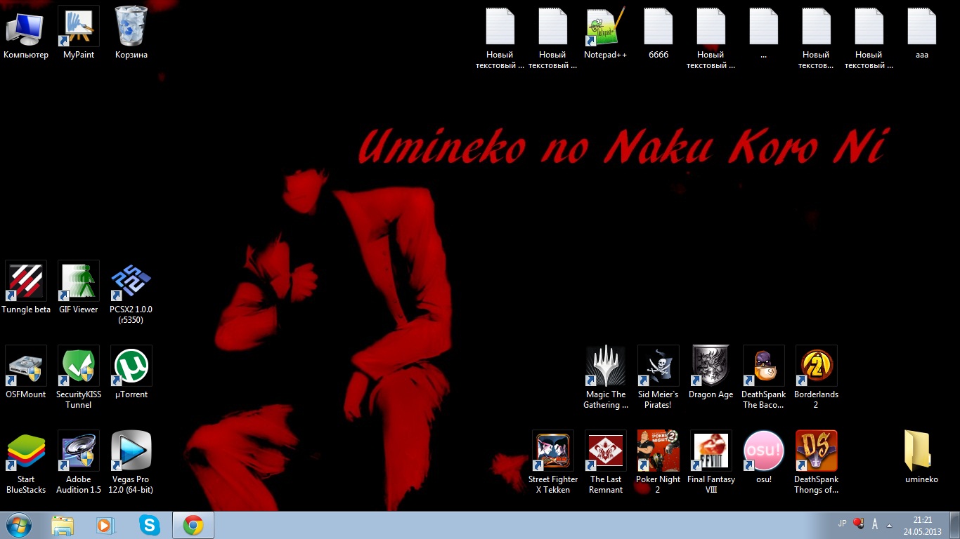Image resolution: width=960 pixels, height=539 pixels.
Task: Select the Borderlands 2 shortcut
Action: tap(817, 378)
